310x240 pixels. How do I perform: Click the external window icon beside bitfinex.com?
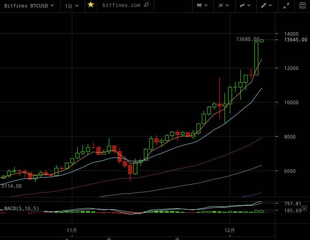[146, 5]
